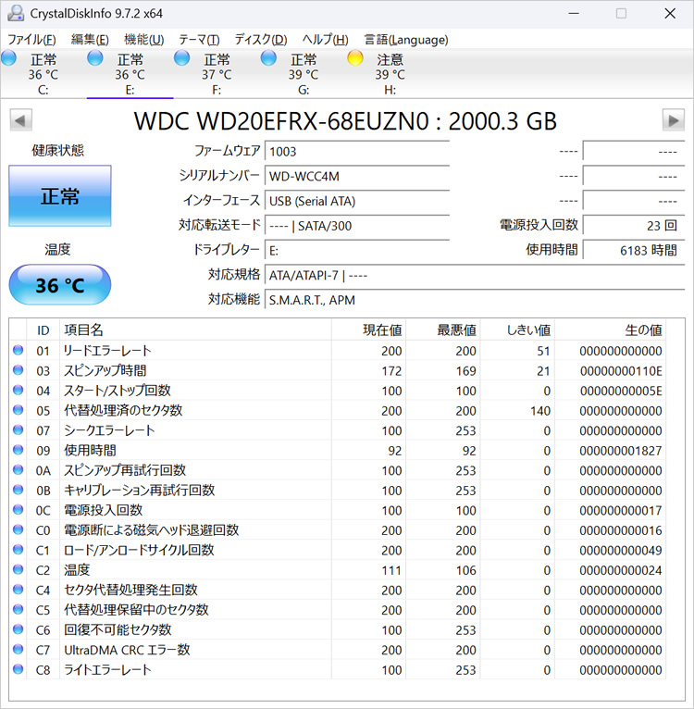Screen dimensions: 694x709
Task: Click the 正常 health status button
Action: (x=60, y=196)
